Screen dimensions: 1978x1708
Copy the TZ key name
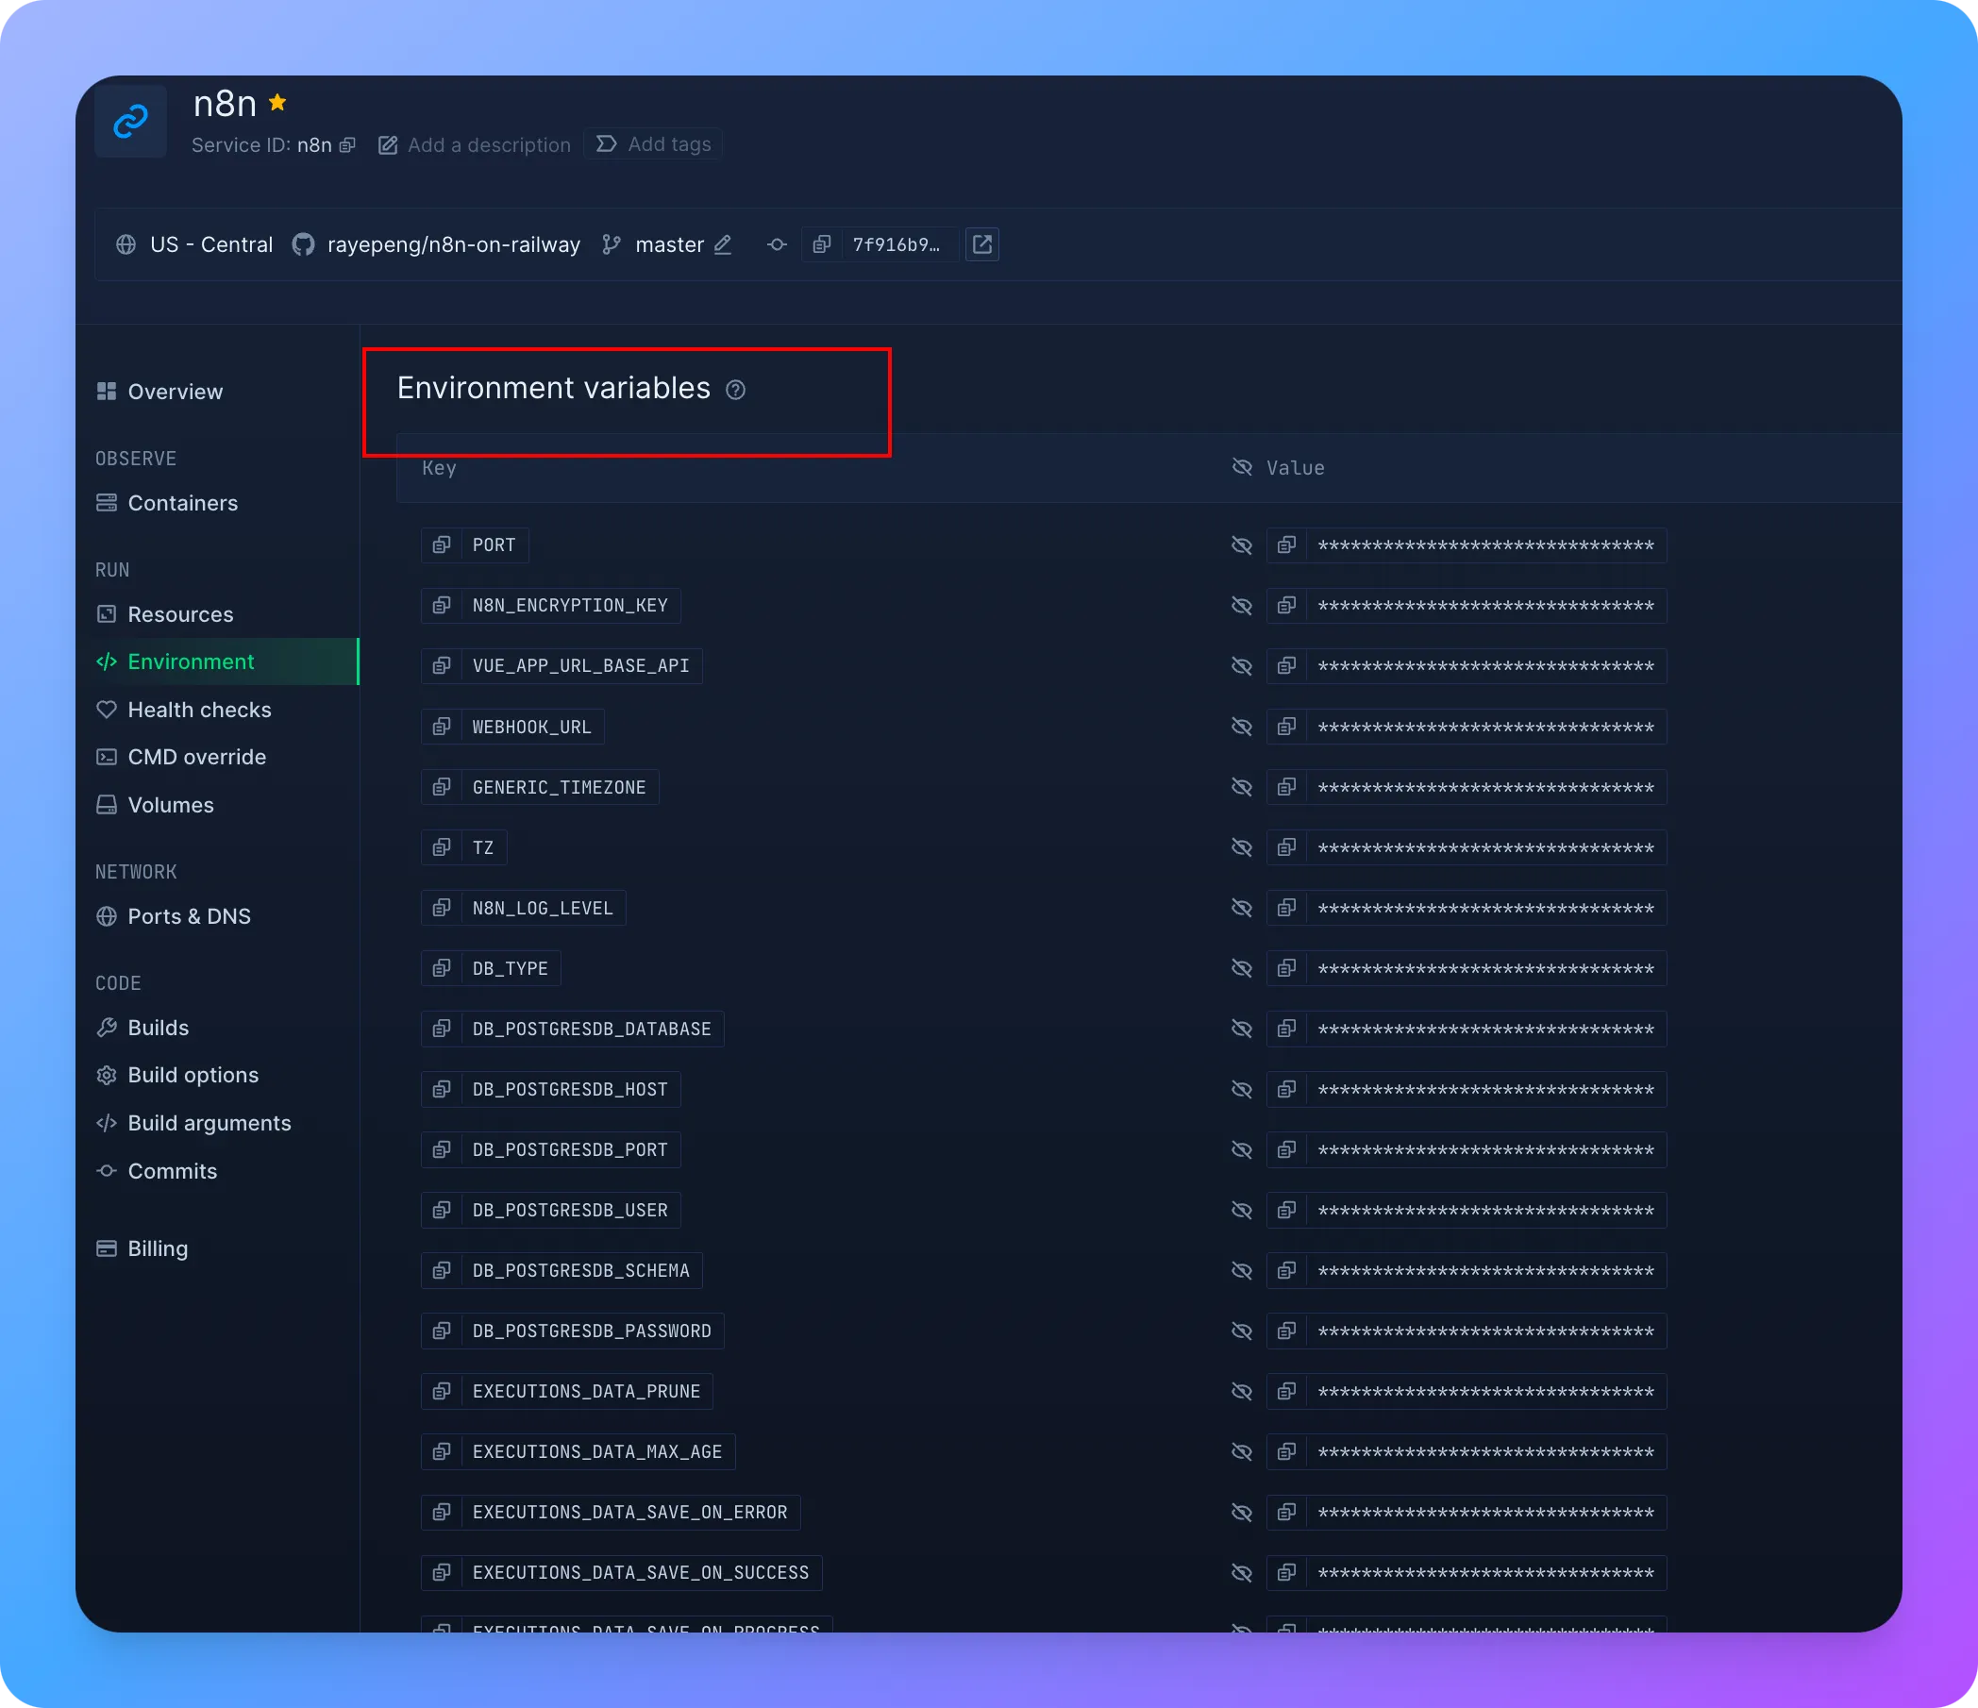click(x=441, y=846)
